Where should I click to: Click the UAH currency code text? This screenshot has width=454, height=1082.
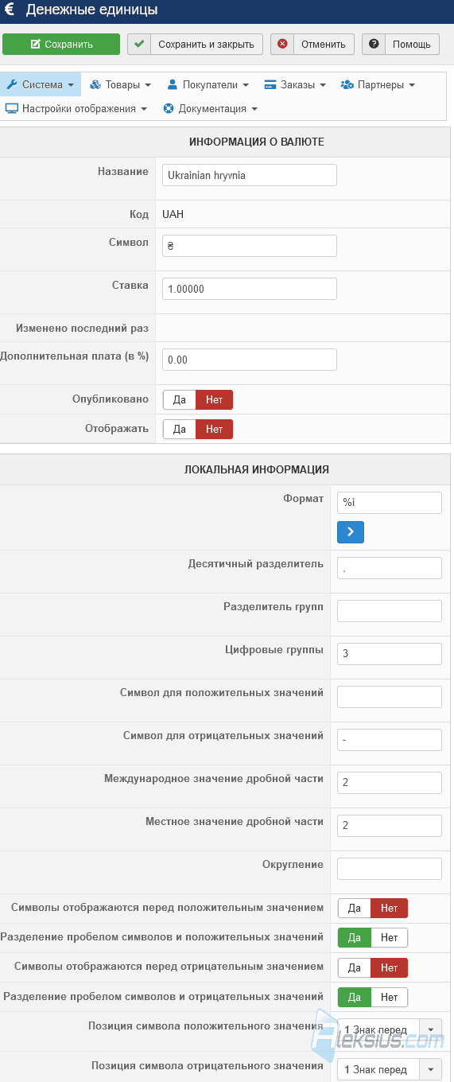tap(173, 214)
